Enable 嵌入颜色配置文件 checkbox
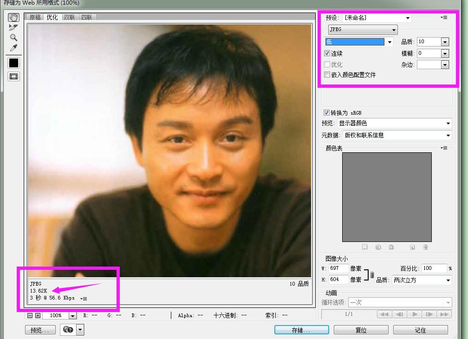 click(327, 75)
